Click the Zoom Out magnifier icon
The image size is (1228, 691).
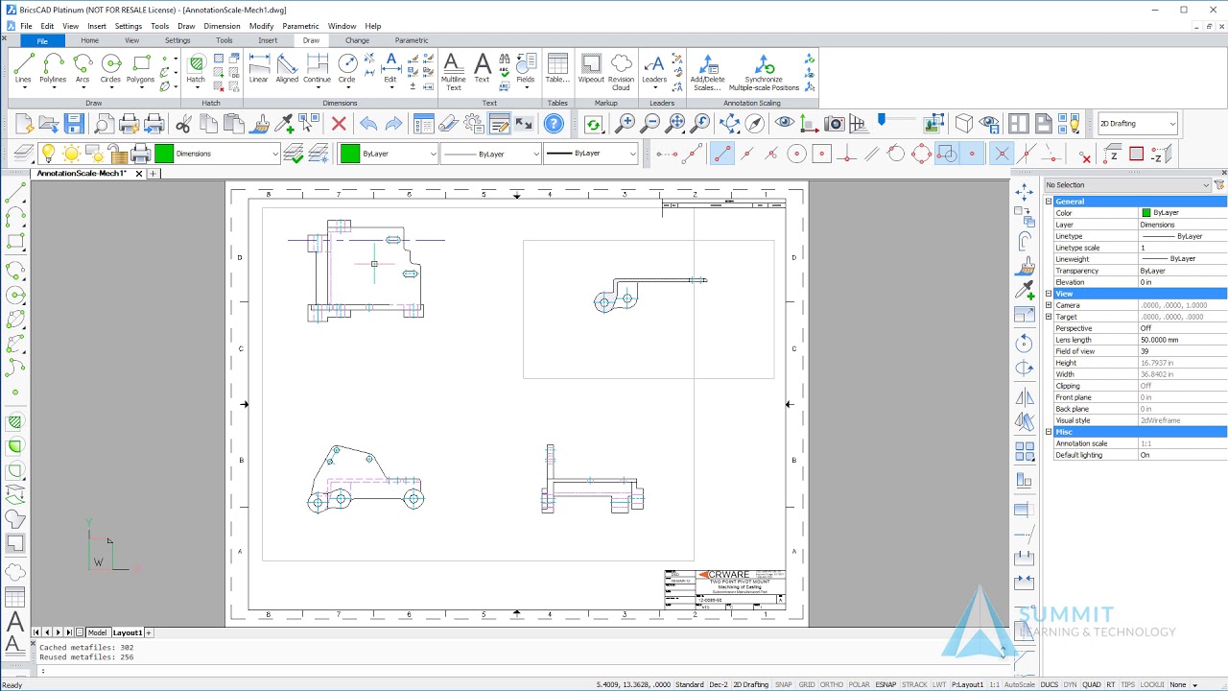click(x=650, y=124)
